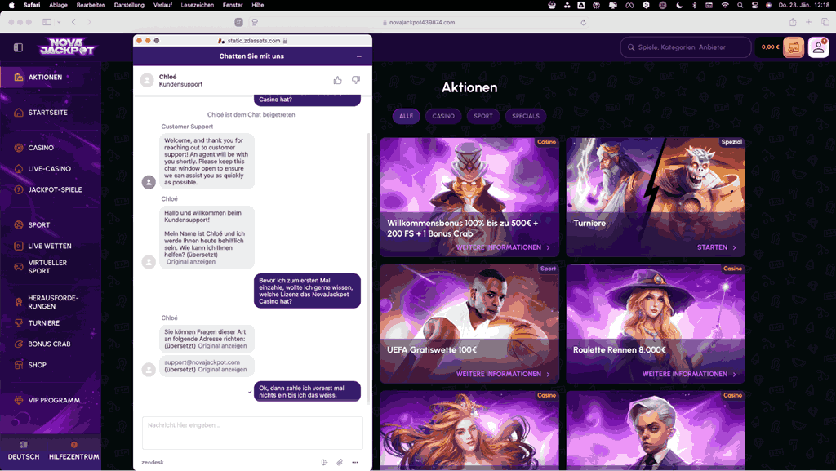
Task: Click the chat message input field
Action: [252, 433]
